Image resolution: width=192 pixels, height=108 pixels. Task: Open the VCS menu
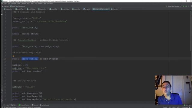click(36, 4)
